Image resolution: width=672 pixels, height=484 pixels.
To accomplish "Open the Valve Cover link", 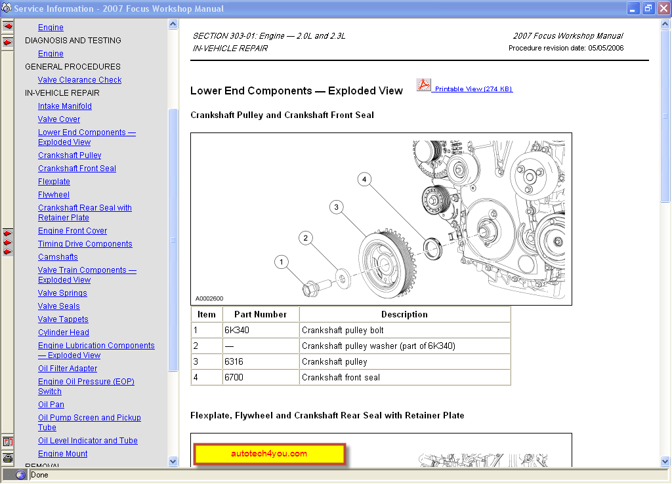I will pyautogui.click(x=59, y=119).
